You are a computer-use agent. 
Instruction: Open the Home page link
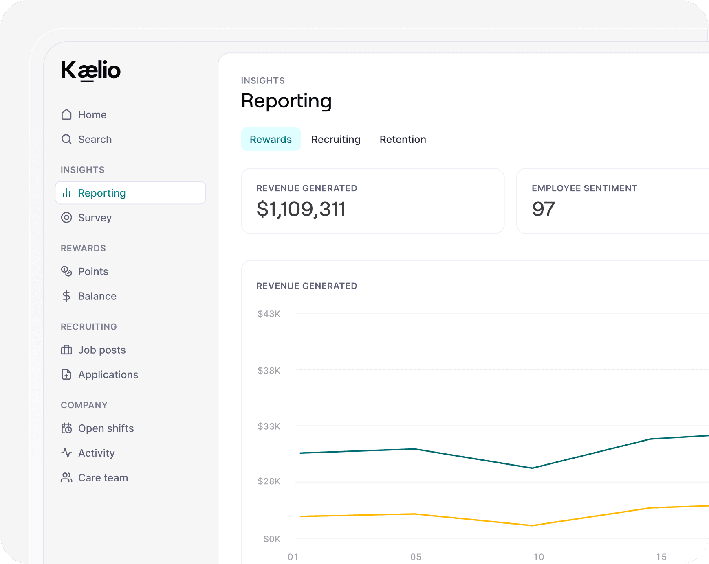tap(84, 115)
